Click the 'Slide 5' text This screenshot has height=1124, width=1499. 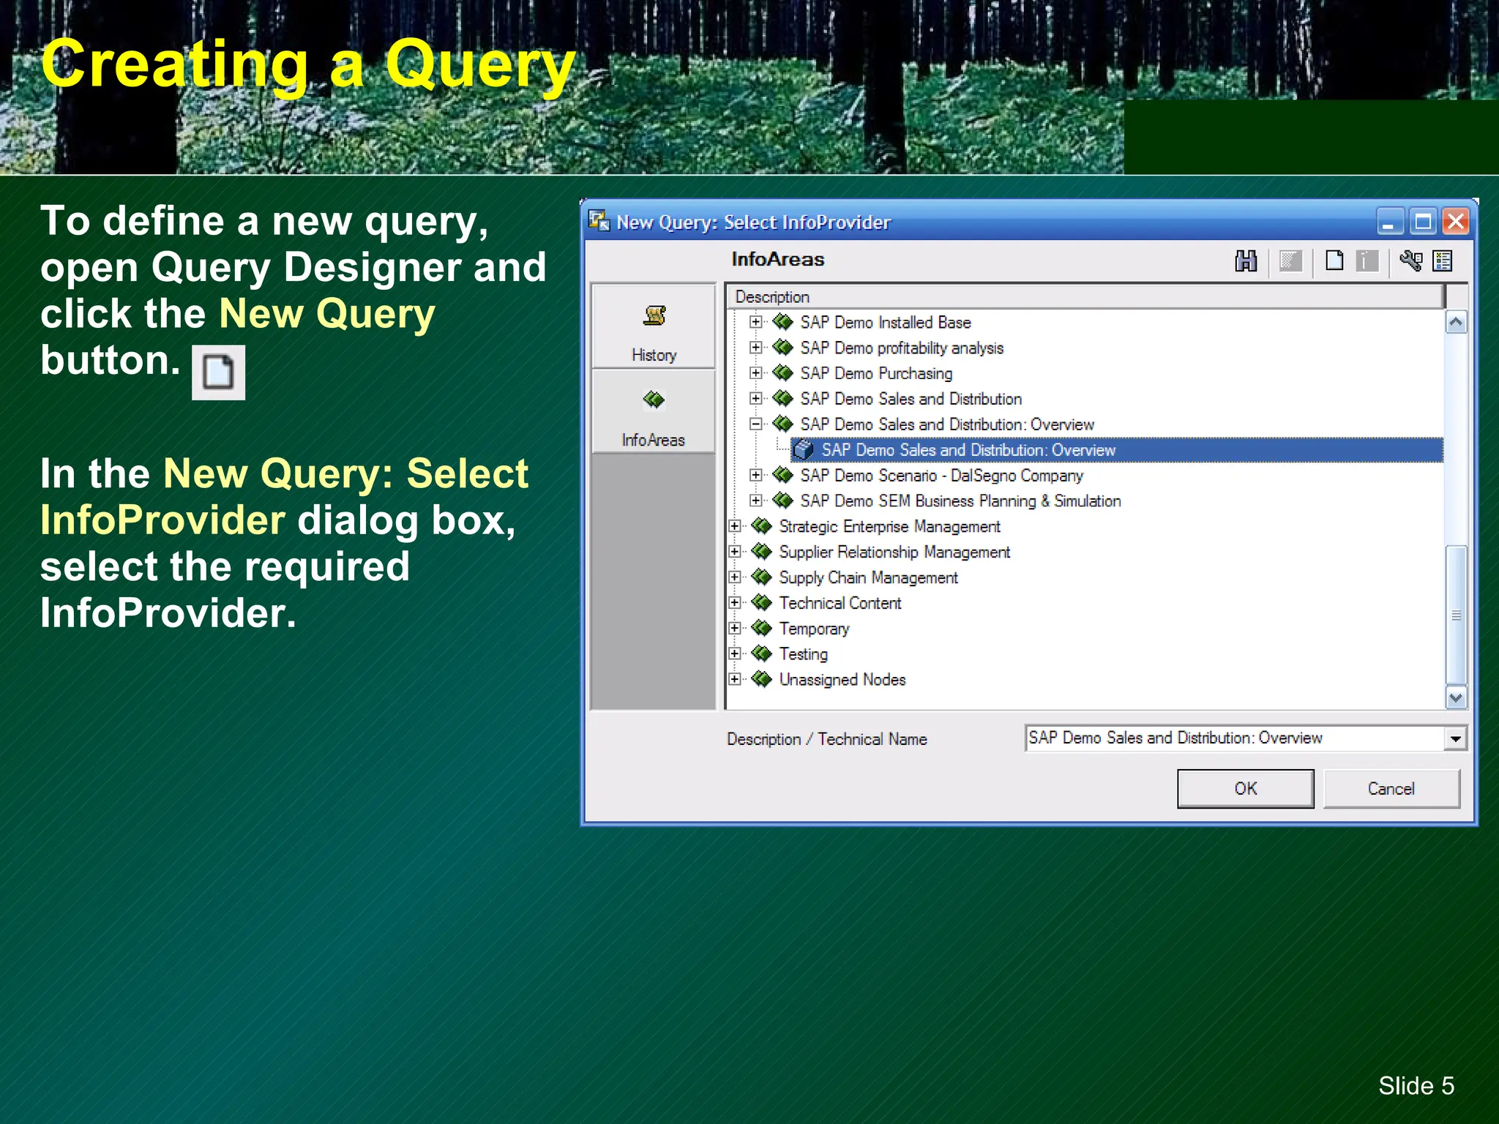(x=1416, y=1085)
